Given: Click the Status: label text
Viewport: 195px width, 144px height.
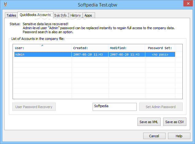Looking at the screenshot, I should coord(15,24).
